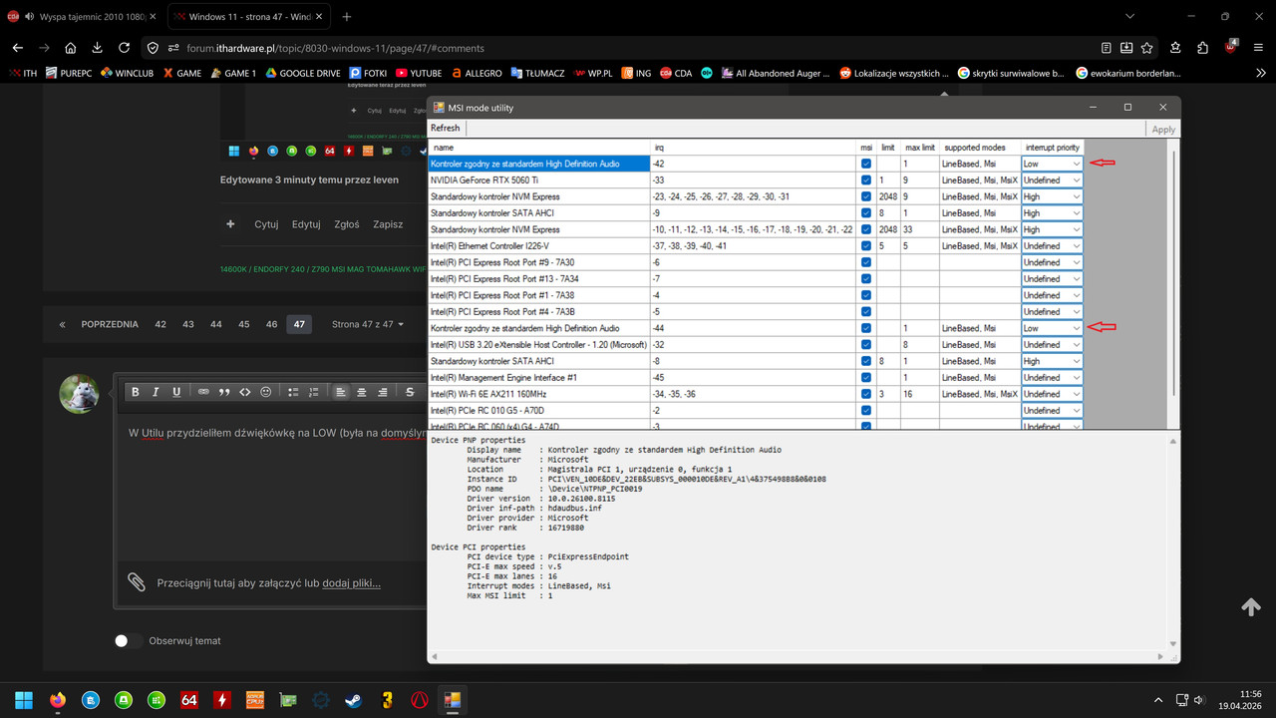Click the scroll-to-top arrow button
Screen dimensions: 1276x718
point(1251,606)
